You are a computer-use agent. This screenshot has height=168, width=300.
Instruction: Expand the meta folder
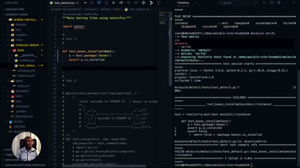coord(19,40)
